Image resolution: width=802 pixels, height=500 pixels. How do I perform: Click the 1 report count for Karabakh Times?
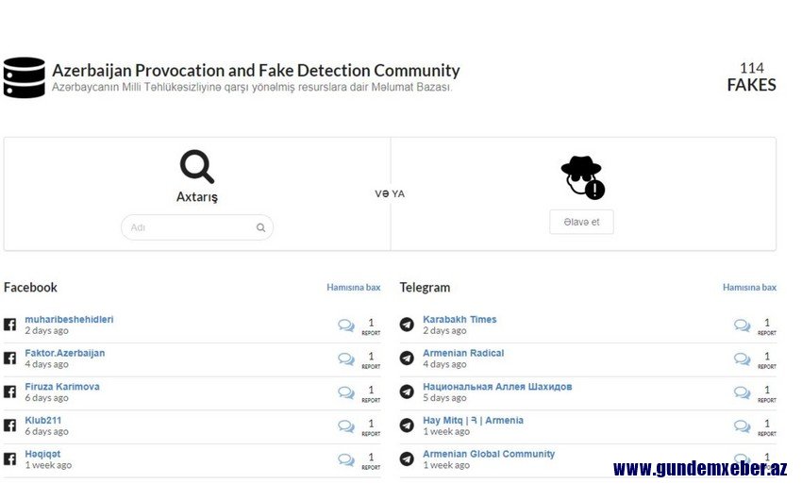tap(767, 326)
